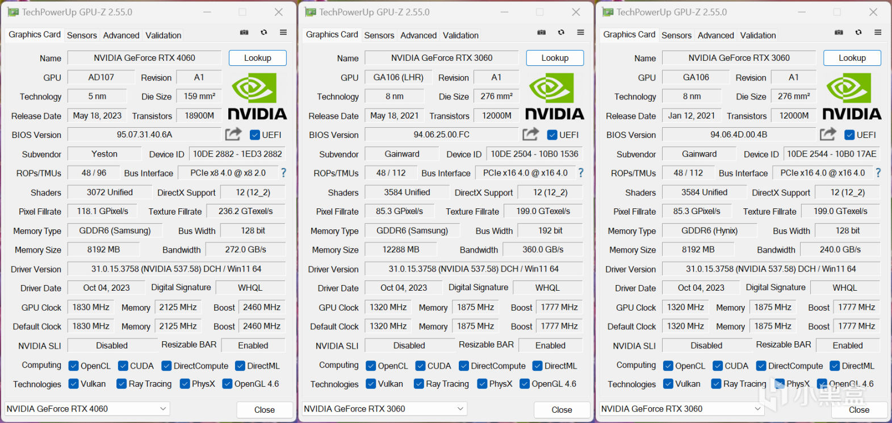The width and height of the screenshot is (892, 423).
Task: Open the Advanced tab in the RTX 4060 window
Action: (121, 35)
